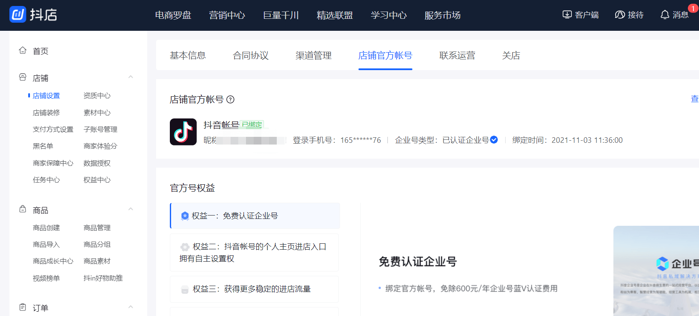Open 营销中心 in top navigation

pyautogui.click(x=227, y=15)
